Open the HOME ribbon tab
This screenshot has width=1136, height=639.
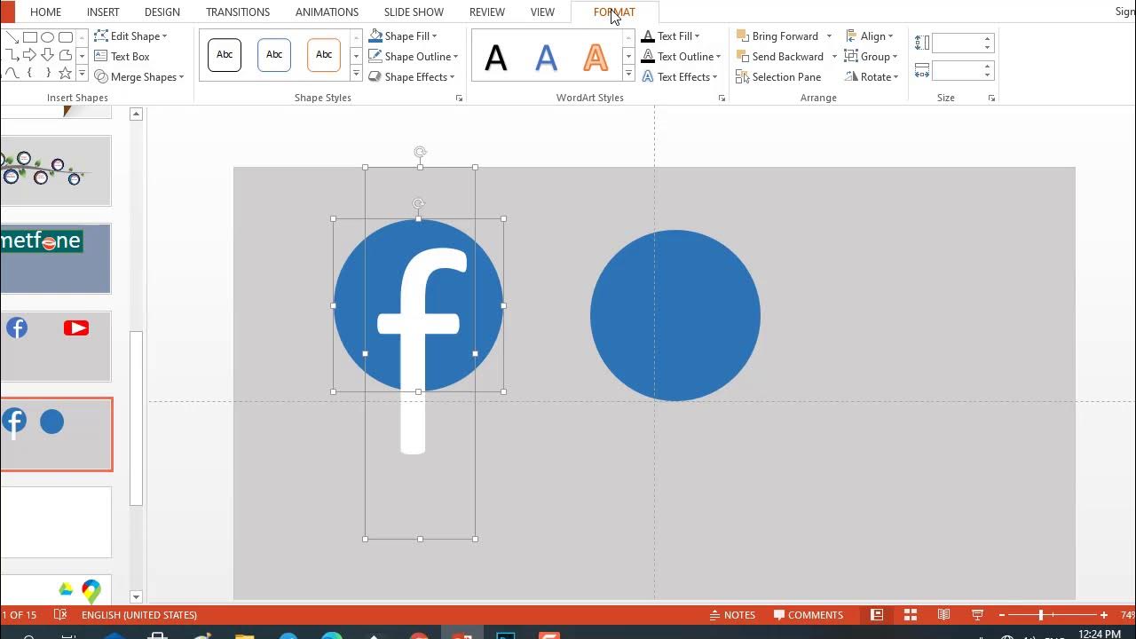(45, 12)
